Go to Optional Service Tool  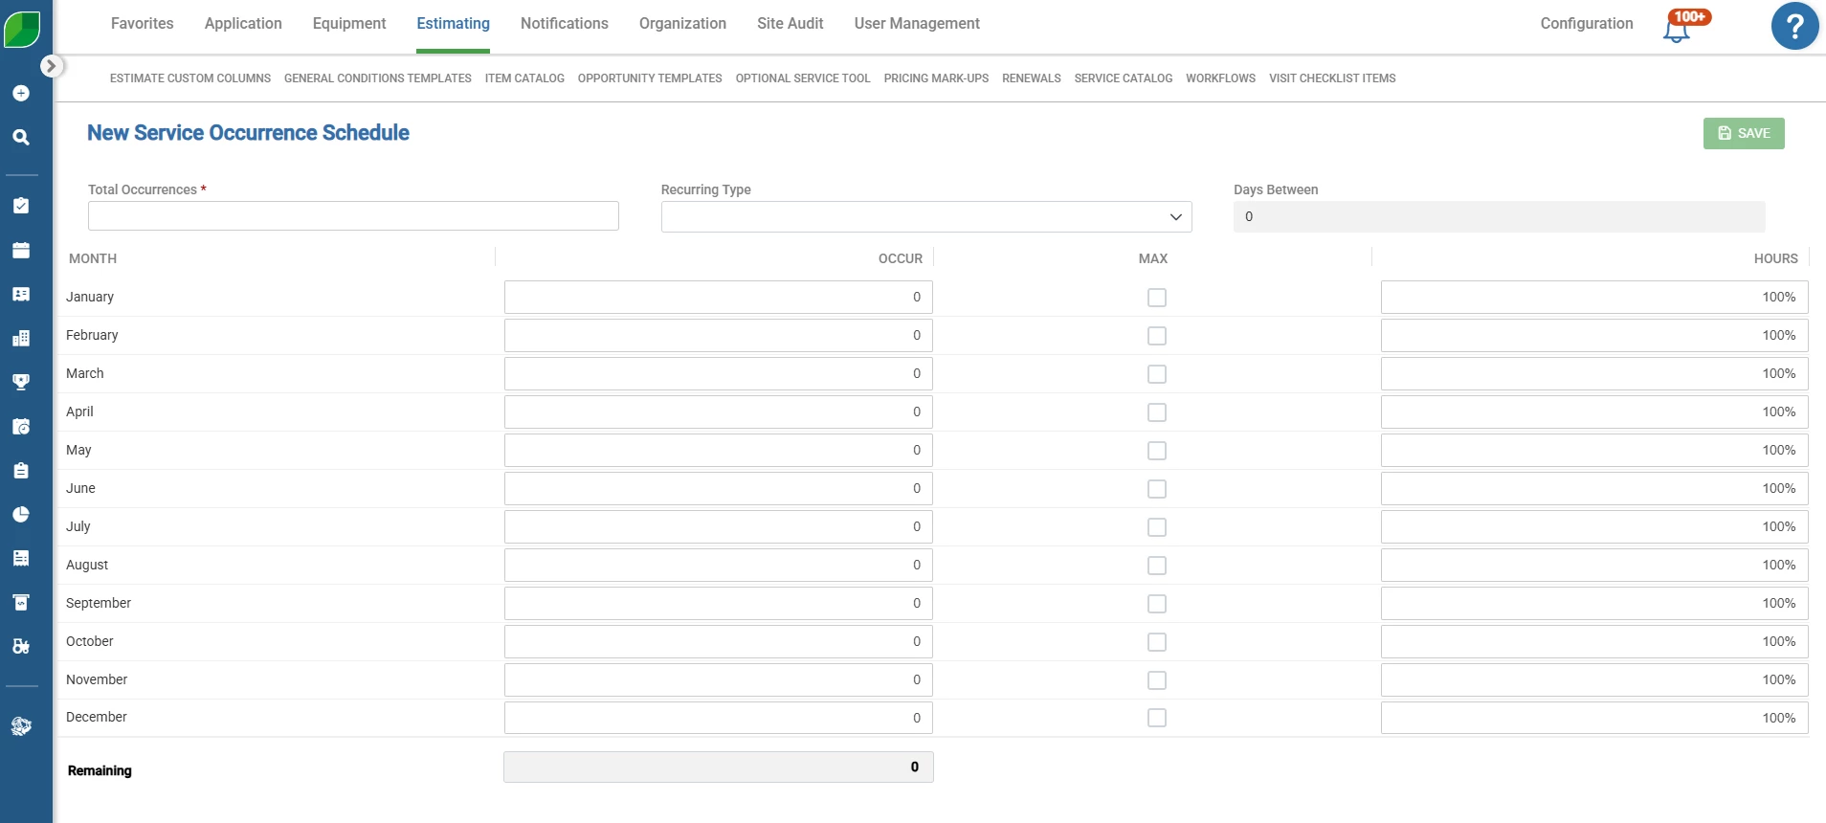[x=803, y=78]
